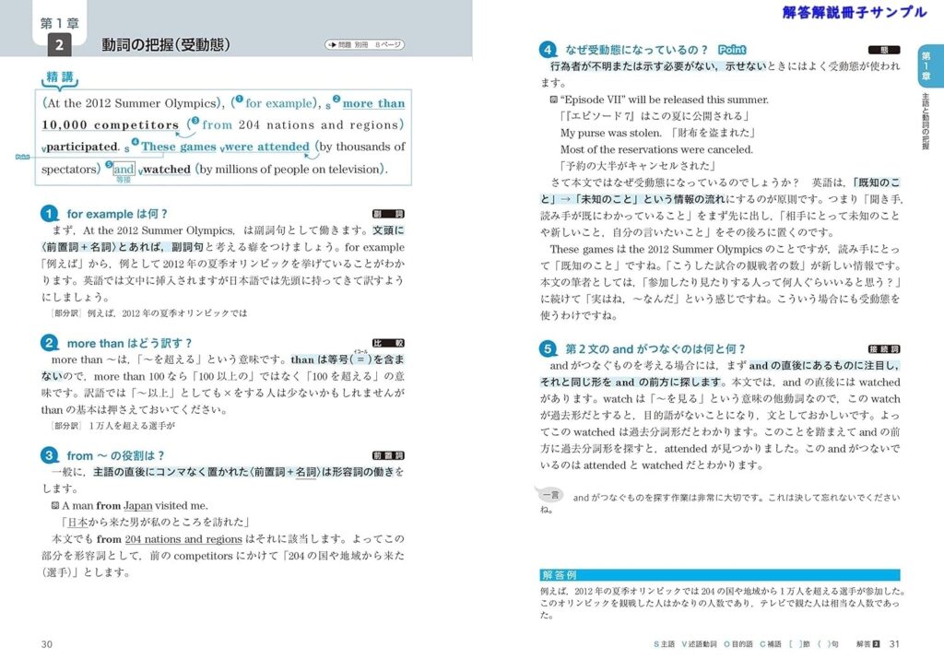The width and height of the screenshot is (944, 671).
Task: Select the black 接続詞 tag badge
Action: click(883, 348)
